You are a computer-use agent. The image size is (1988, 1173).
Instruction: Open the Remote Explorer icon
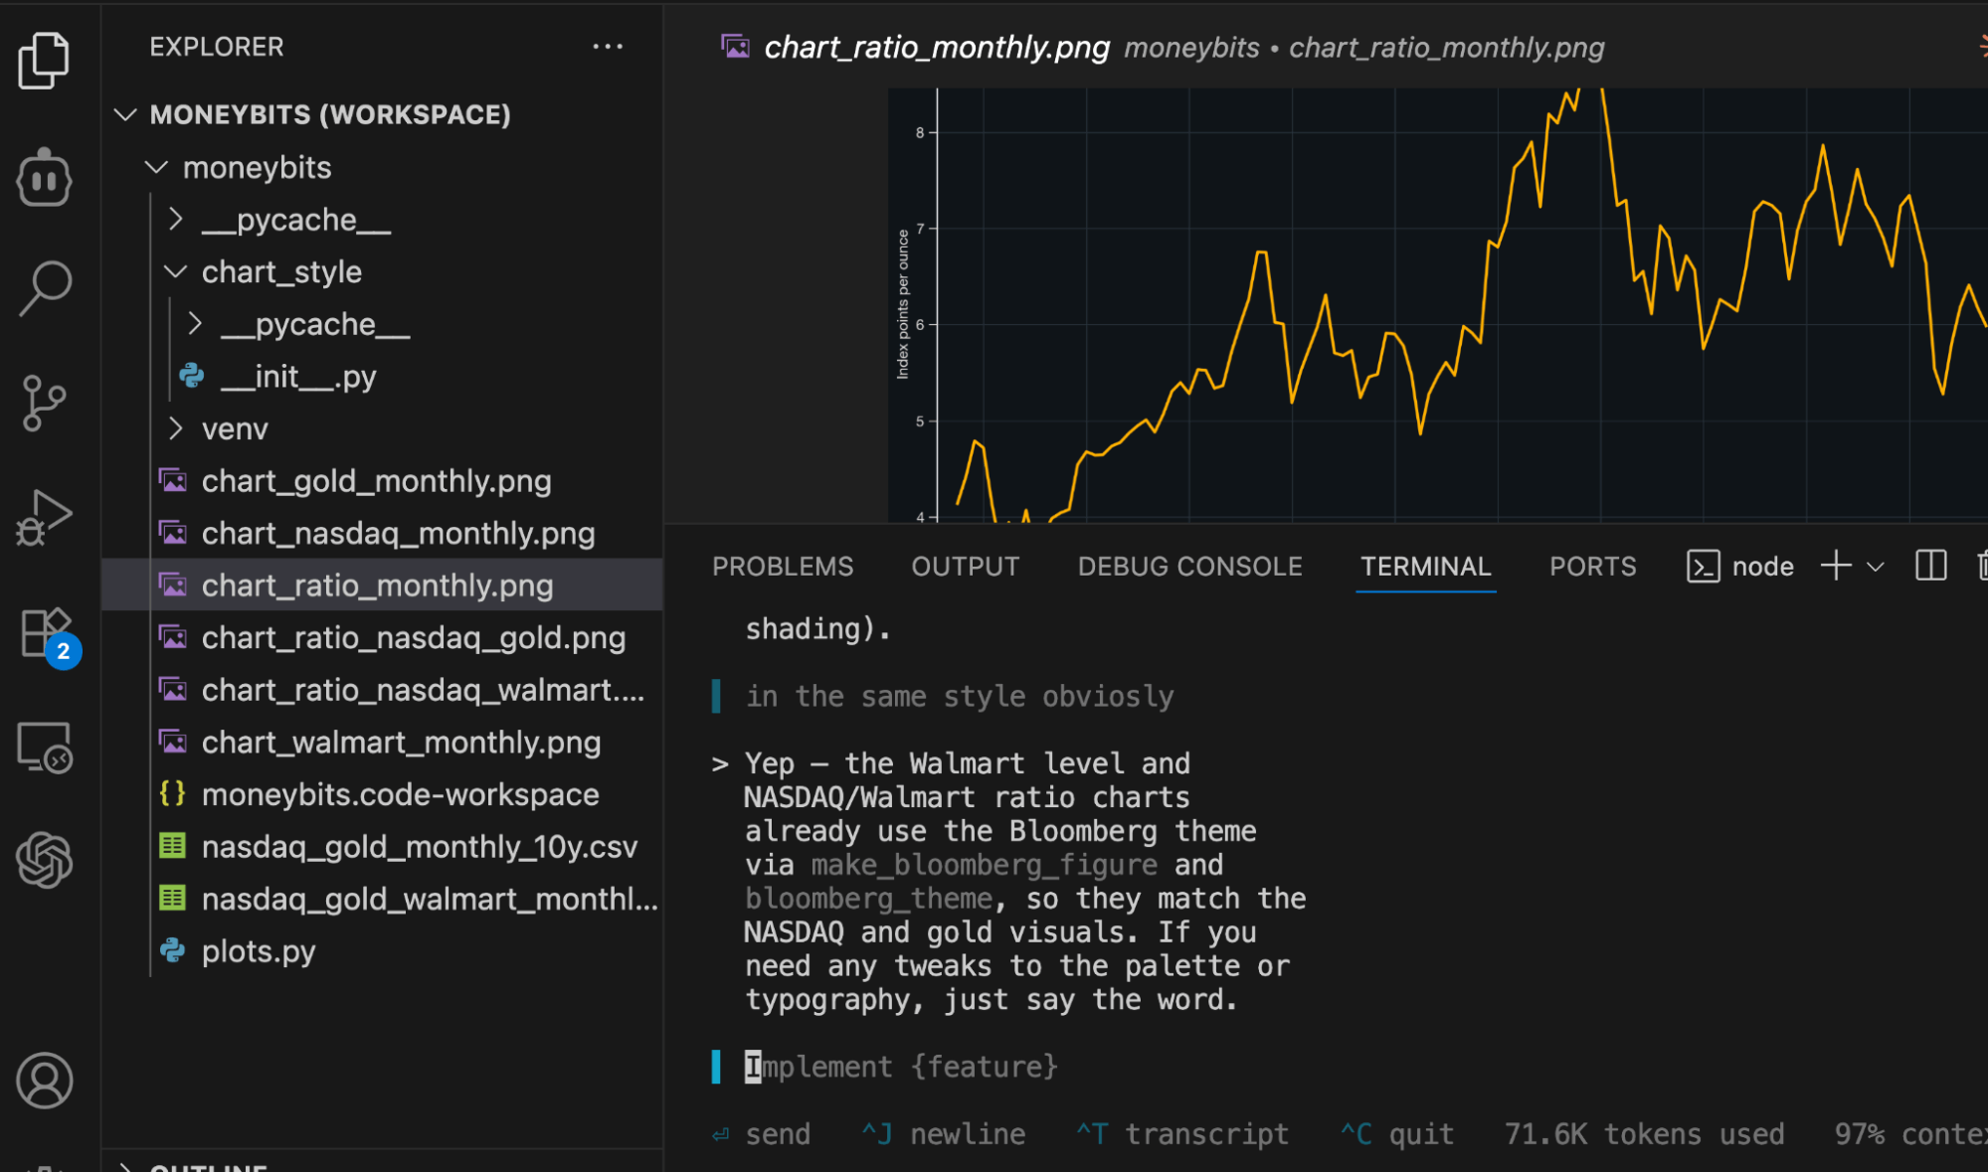pyautogui.click(x=44, y=748)
